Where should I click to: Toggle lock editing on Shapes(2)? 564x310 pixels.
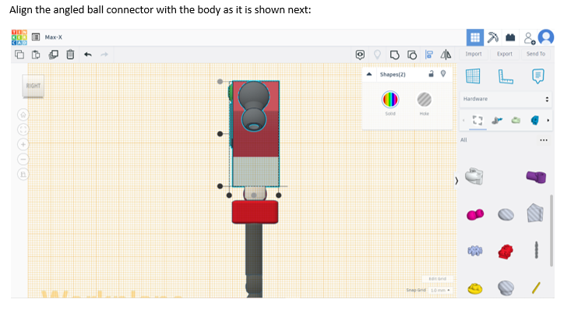click(431, 74)
